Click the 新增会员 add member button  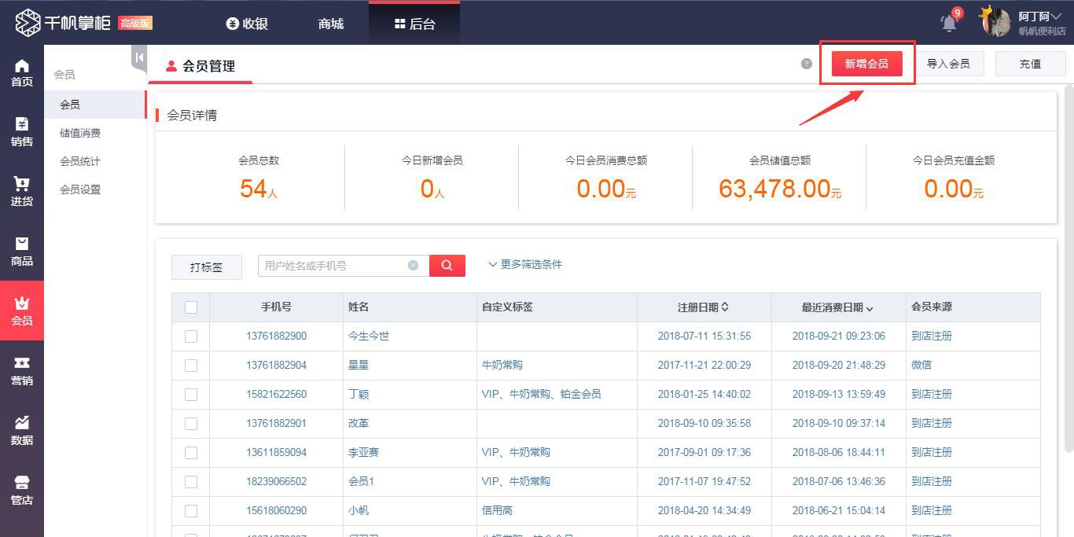point(866,64)
